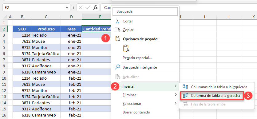
Task: Select column B header
Action: pos(22,17)
